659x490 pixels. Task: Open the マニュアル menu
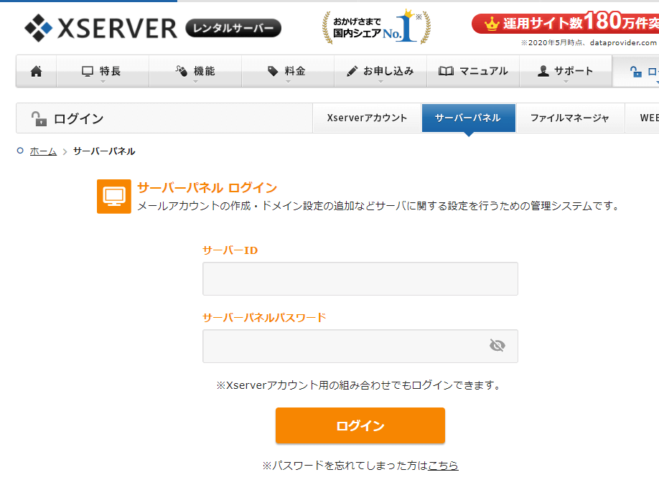click(473, 71)
